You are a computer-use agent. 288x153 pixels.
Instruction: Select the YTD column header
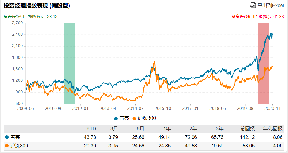point(90,129)
